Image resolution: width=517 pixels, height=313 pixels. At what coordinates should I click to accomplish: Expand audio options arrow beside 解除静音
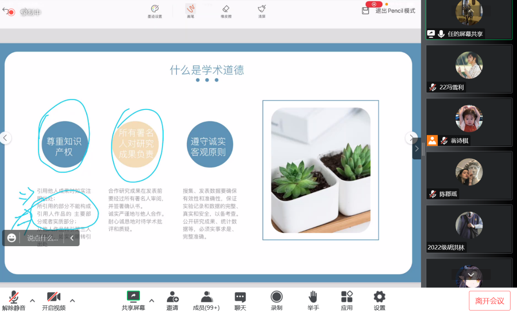click(33, 301)
